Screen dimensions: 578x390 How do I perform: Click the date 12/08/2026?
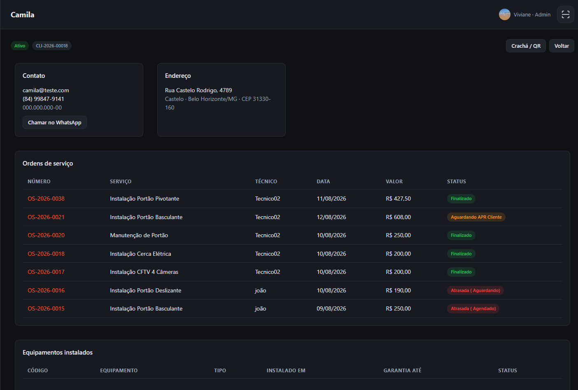331,217
